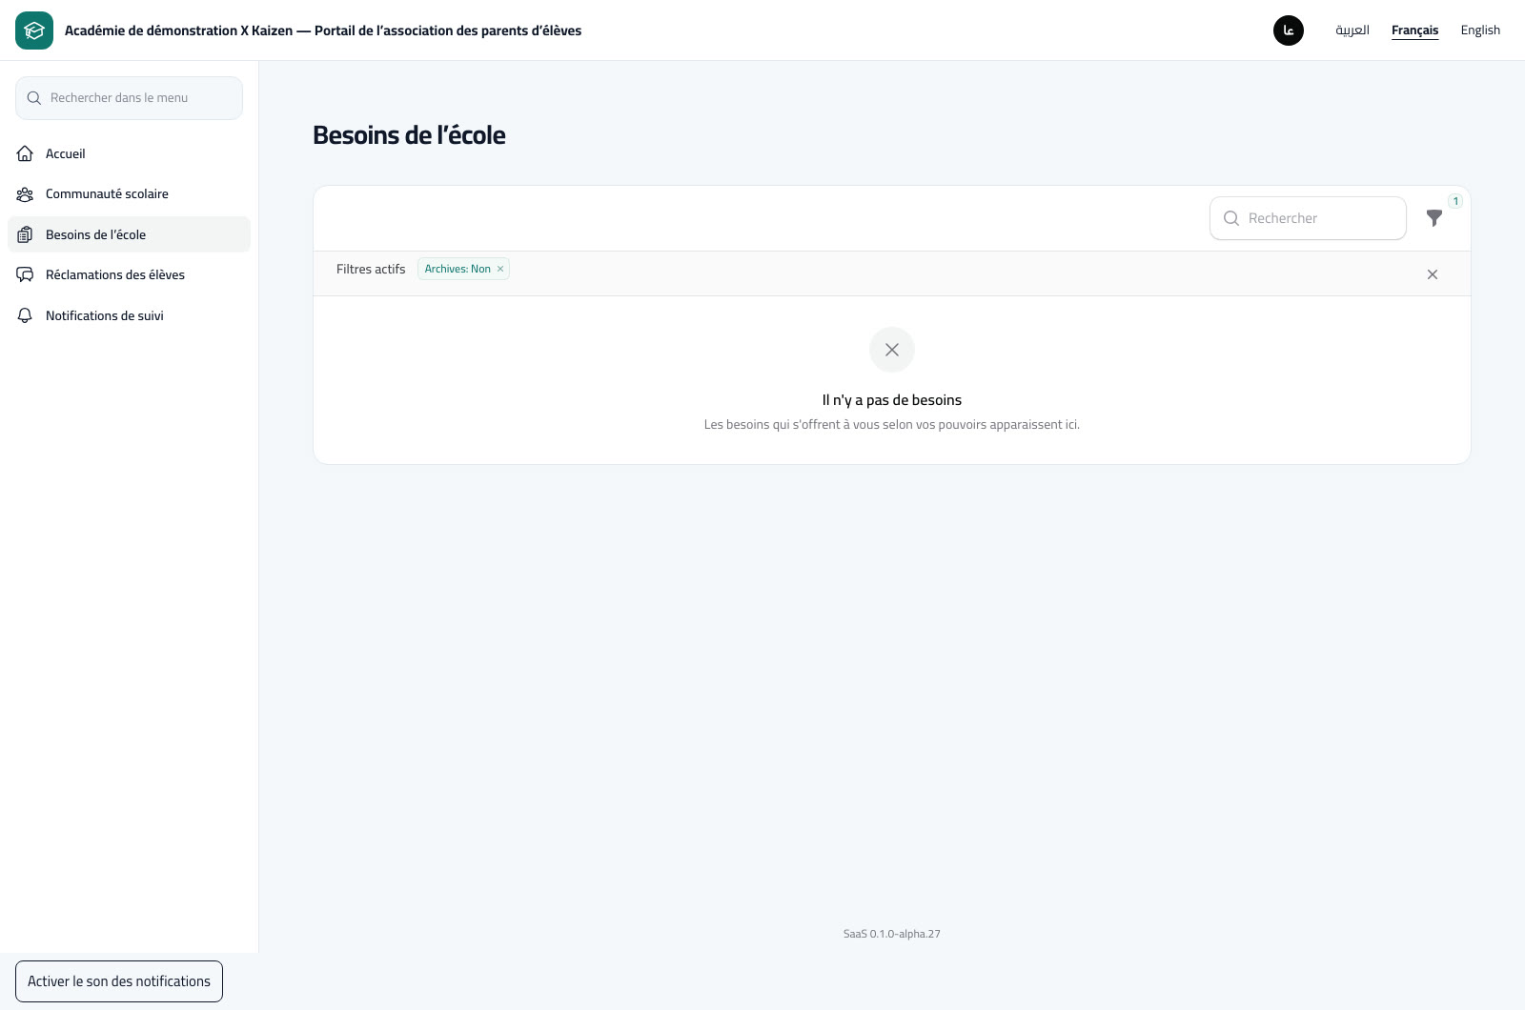Click the Rechercher search box
Viewport: 1525px width, 1010px height.
(x=1308, y=218)
